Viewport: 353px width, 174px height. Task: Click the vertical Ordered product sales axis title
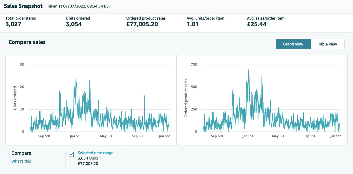click(x=186, y=98)
